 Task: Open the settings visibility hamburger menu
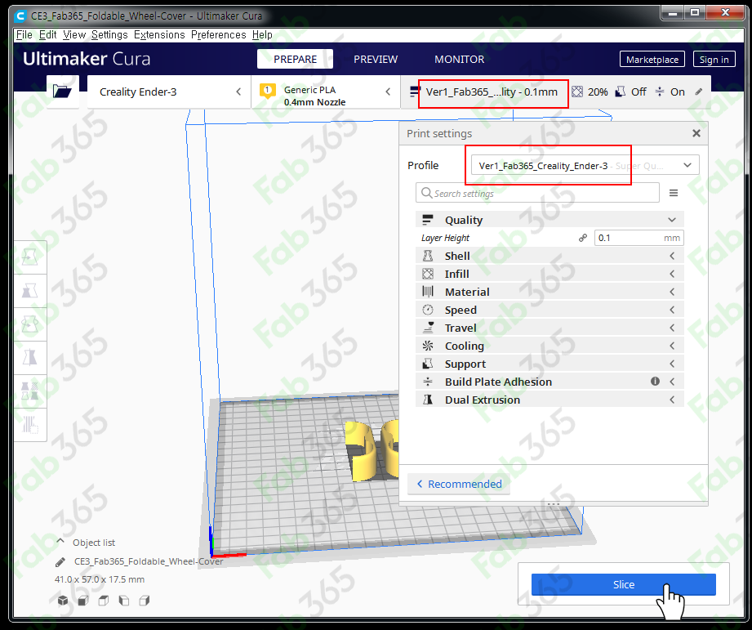point(674,193)
